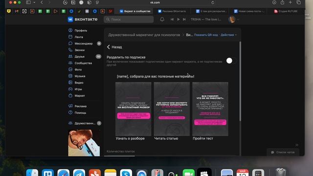Focus the Поиск search field
The height and width of the screenshot is (176, 313).
coord(129,20)
